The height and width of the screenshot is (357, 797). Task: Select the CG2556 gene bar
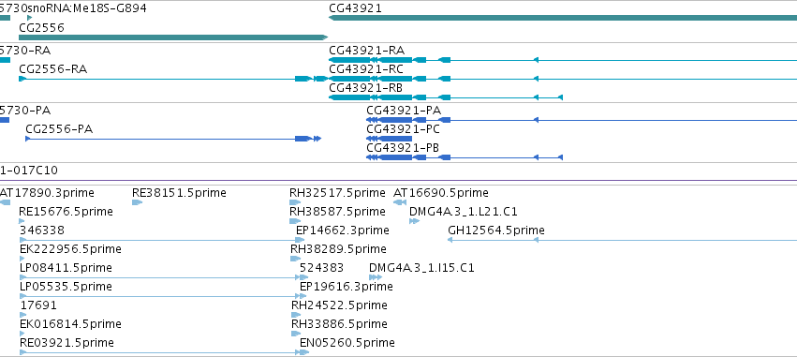coord(173,37)
